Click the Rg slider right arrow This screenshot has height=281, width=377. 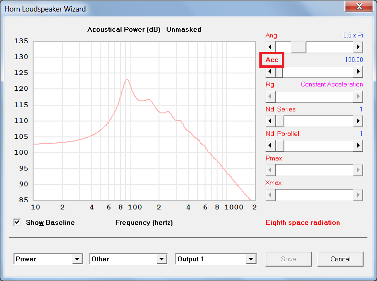[x=358, y=97]
